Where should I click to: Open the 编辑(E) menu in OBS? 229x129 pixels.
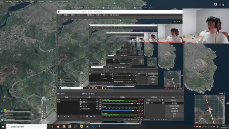(x=66, y=15)
